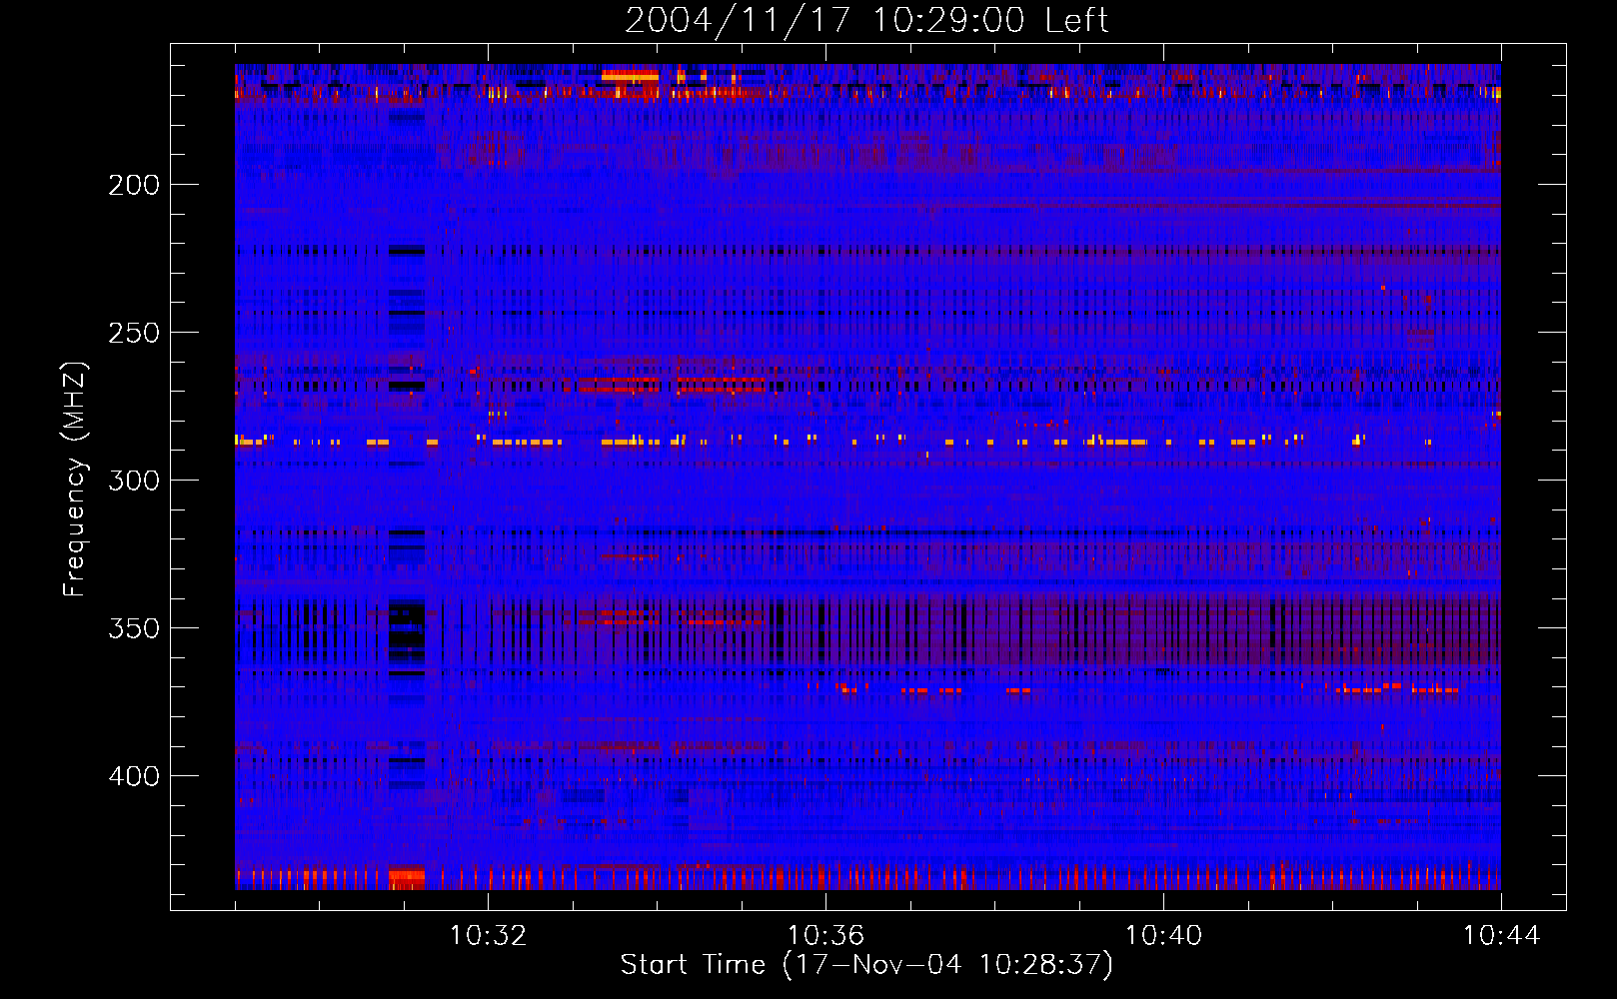Select the 300 frequency tick label
Screen dimensions: 1617x999
[134, 481]
